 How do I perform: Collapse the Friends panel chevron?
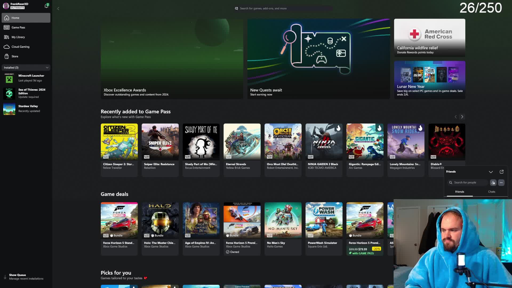click(491, 172)
